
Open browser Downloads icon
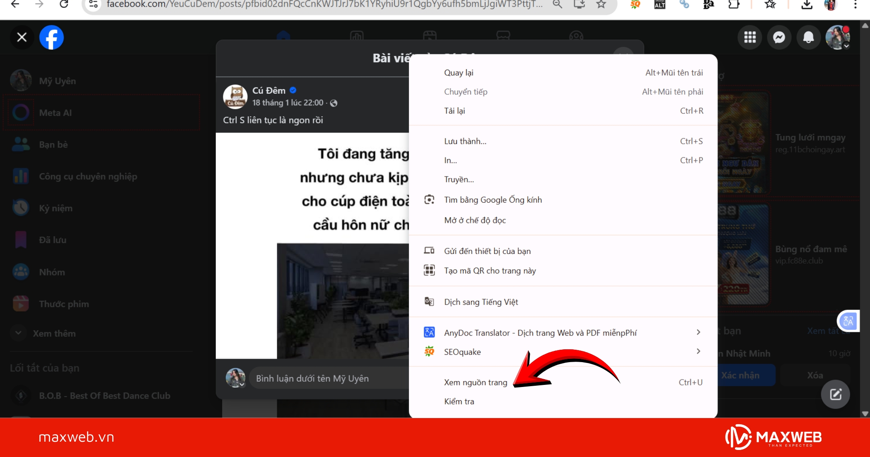coord(806,5)
